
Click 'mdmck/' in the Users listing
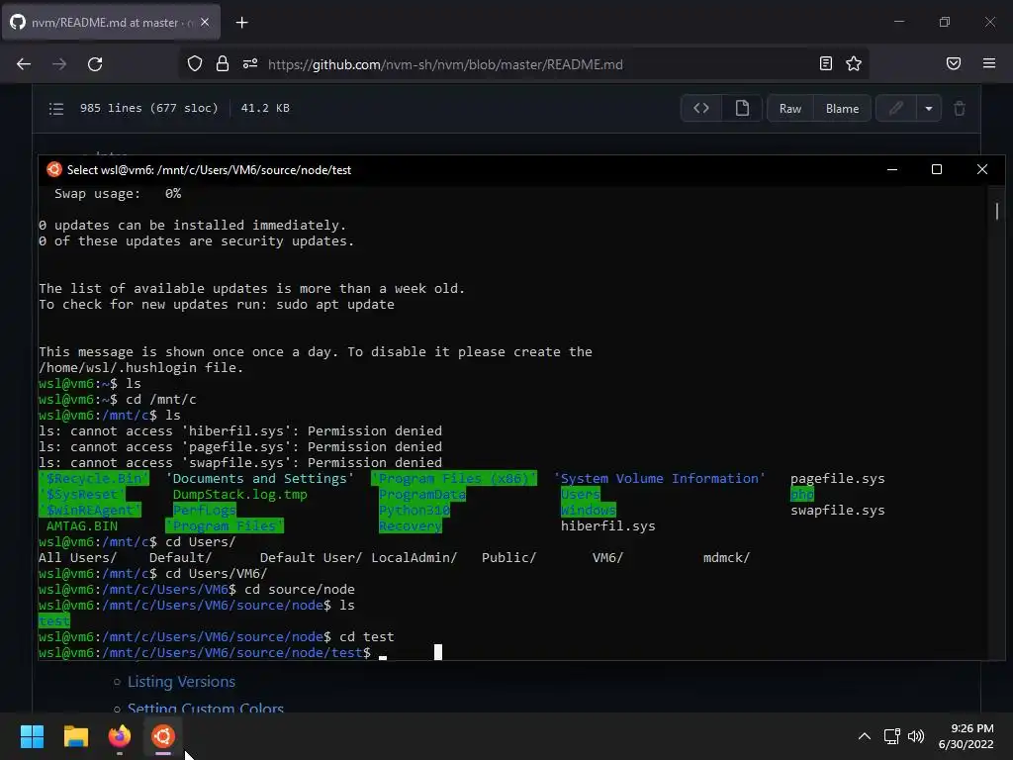click(726, 558)
